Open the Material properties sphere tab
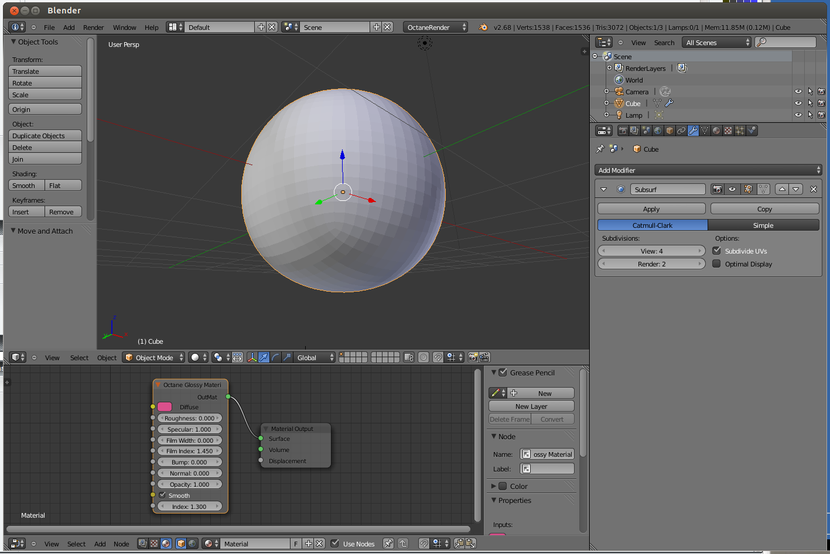The image size is (830, 554). coord(716,131)
